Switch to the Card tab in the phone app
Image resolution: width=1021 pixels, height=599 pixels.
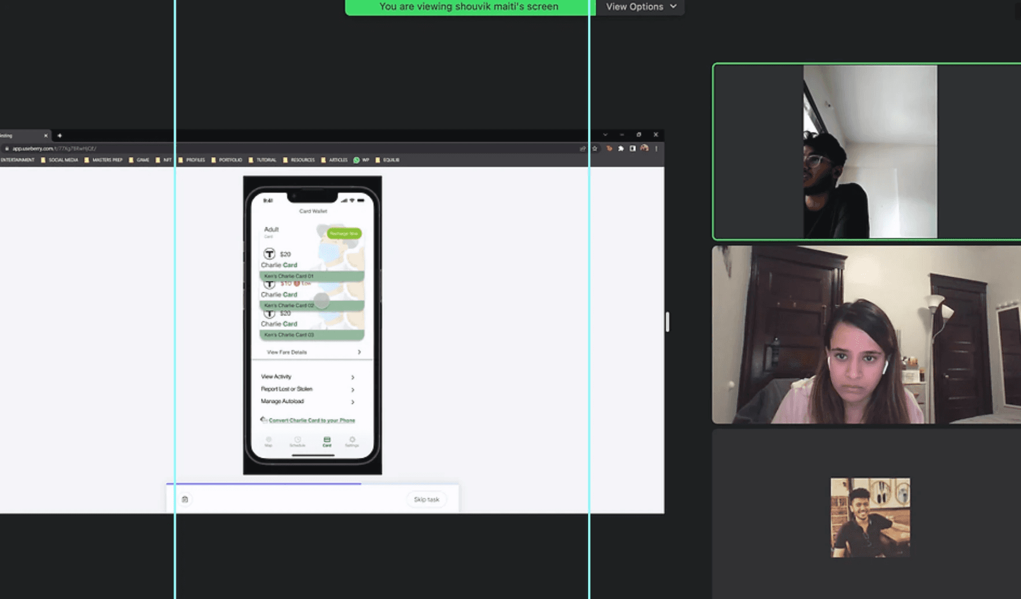tap(327, 442)
